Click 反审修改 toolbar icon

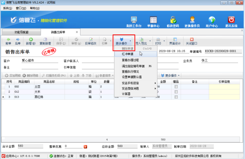pyautogui.click(x=91, y=41)
